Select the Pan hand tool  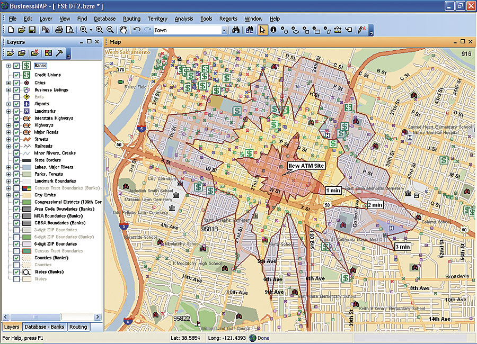click(123, 30)
